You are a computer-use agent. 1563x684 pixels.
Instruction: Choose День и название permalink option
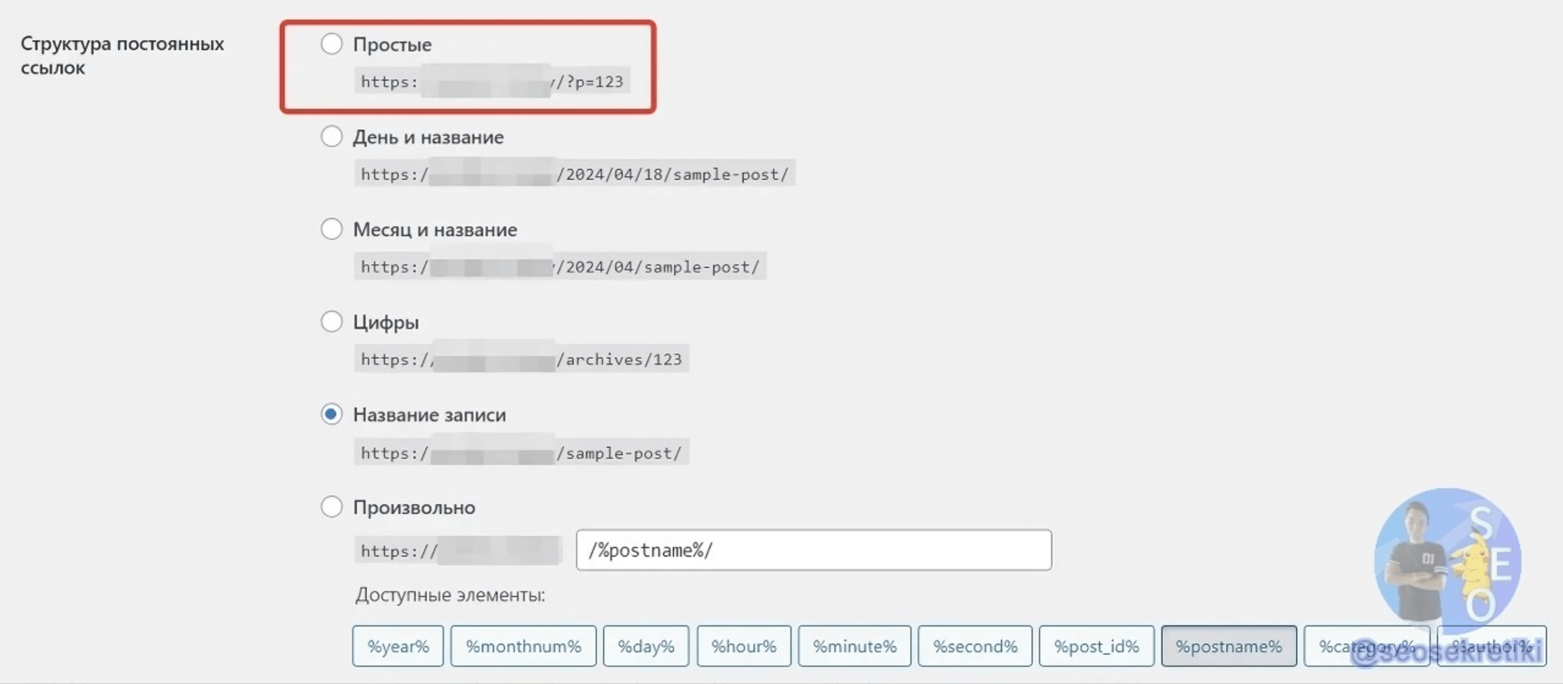tap(331, 136)
